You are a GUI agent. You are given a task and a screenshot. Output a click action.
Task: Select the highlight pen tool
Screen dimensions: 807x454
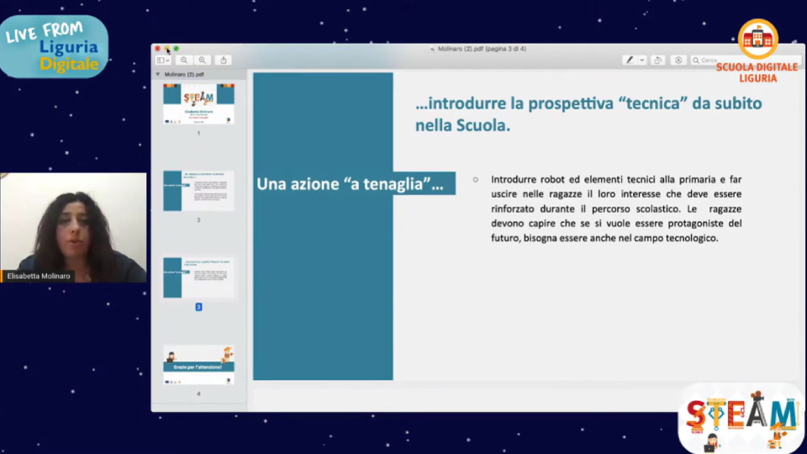point(630,61)
